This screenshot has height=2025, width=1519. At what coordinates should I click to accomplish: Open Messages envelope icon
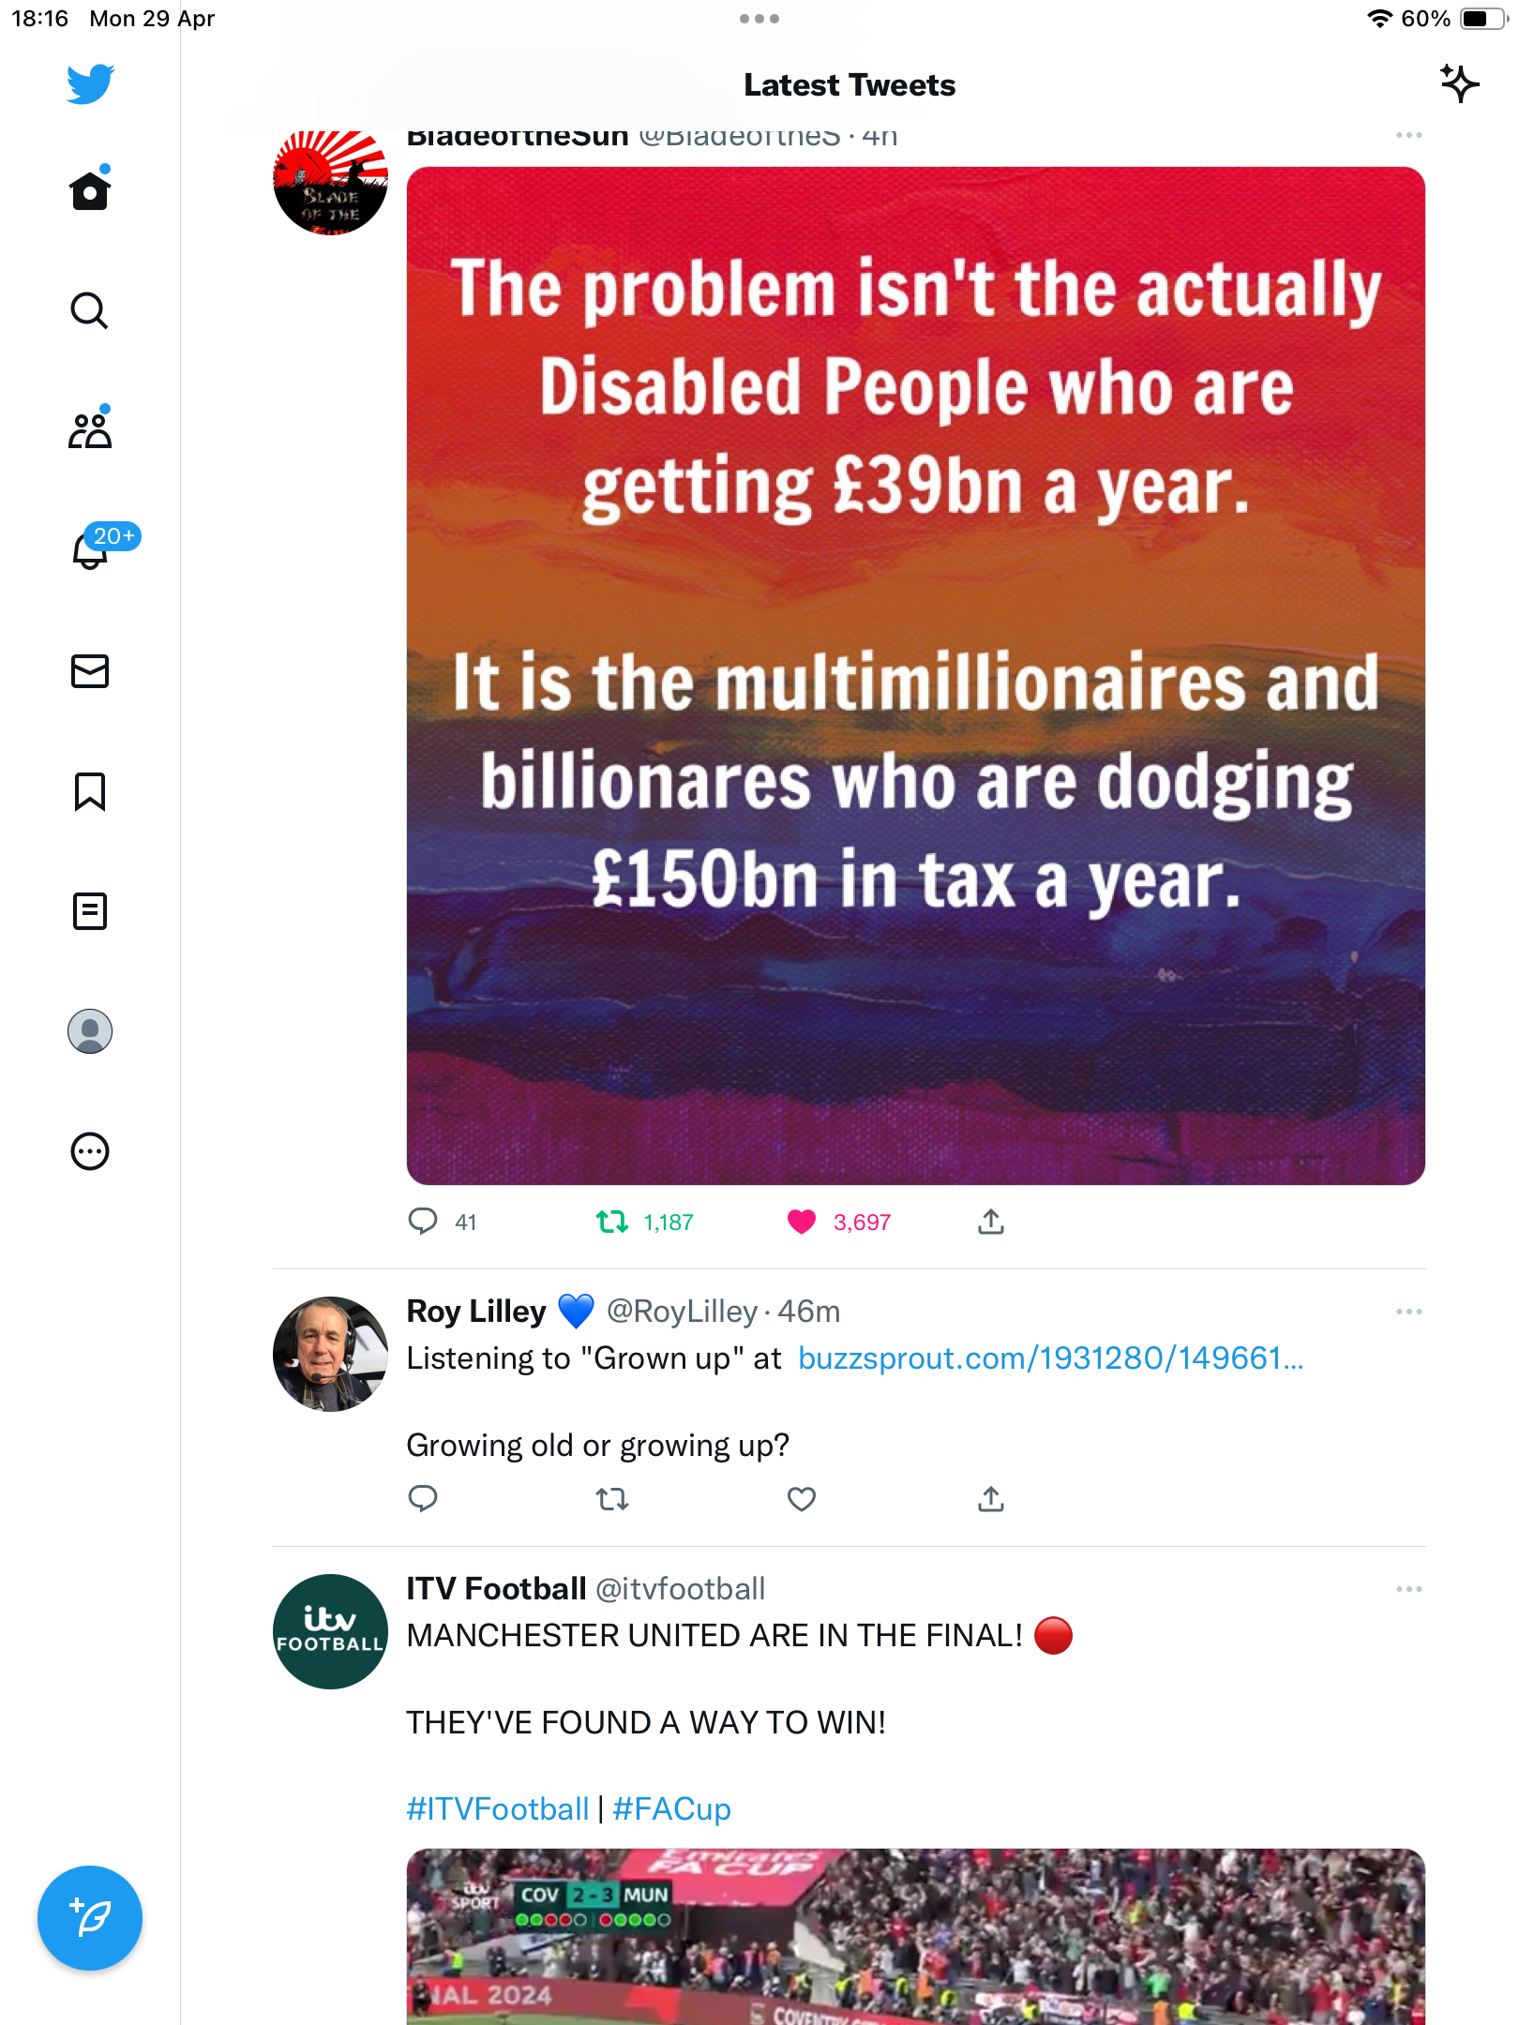click(x=90, y=671)
